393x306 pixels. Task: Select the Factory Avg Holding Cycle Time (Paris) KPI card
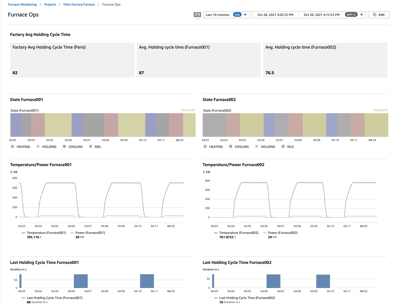point(72,60)
